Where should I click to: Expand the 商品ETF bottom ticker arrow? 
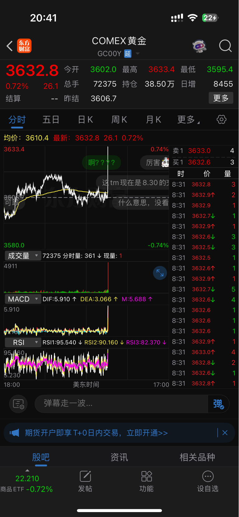tap(27, 470)
